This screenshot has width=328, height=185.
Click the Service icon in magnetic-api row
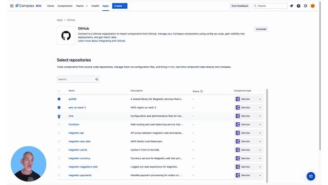pos(238,133)
